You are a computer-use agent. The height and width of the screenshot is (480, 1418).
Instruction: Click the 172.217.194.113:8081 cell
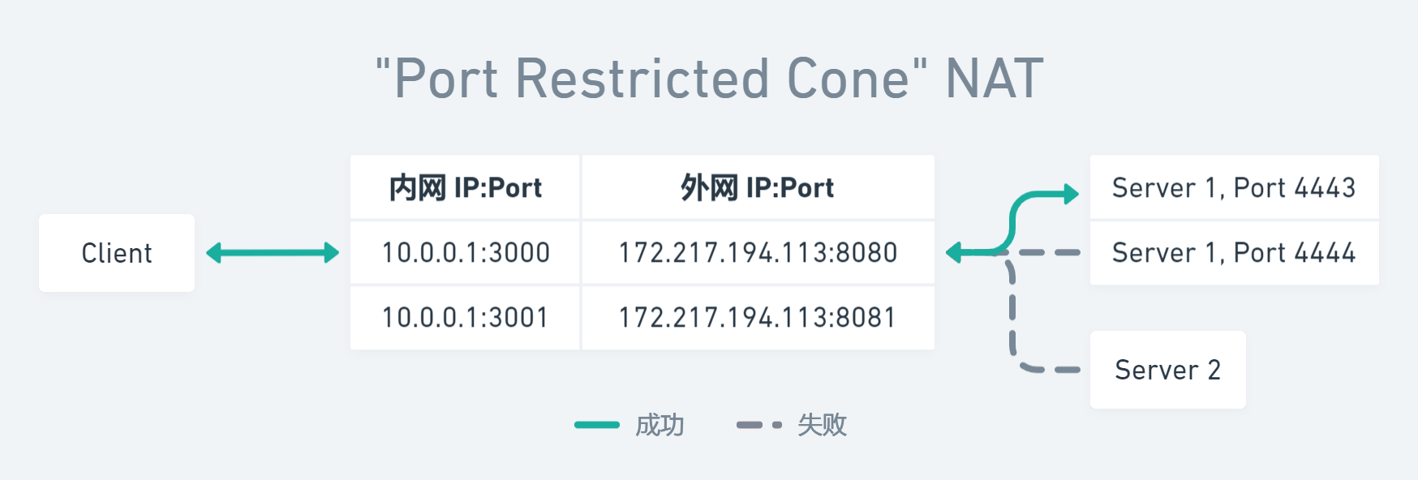click(x=758, y=318)
